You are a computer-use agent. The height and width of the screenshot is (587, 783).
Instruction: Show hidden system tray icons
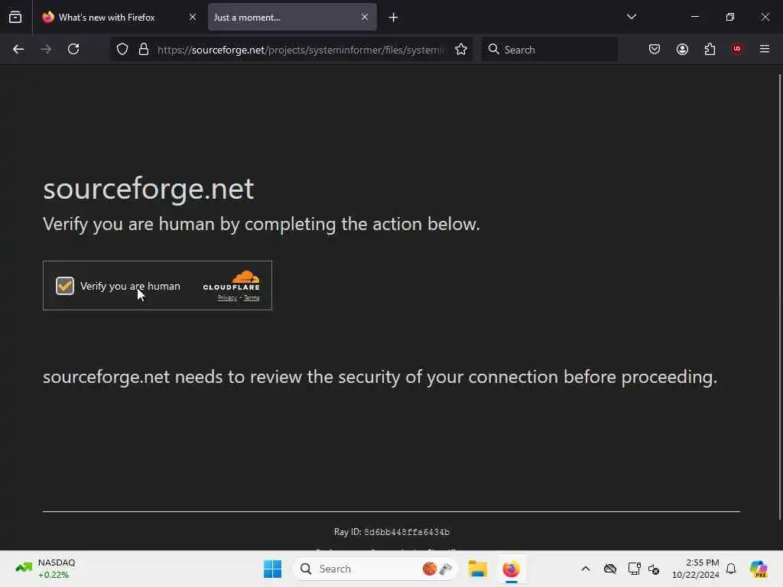click(586, 569)
